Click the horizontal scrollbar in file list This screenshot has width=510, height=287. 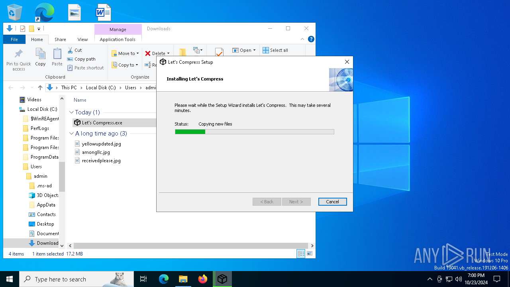191,246
